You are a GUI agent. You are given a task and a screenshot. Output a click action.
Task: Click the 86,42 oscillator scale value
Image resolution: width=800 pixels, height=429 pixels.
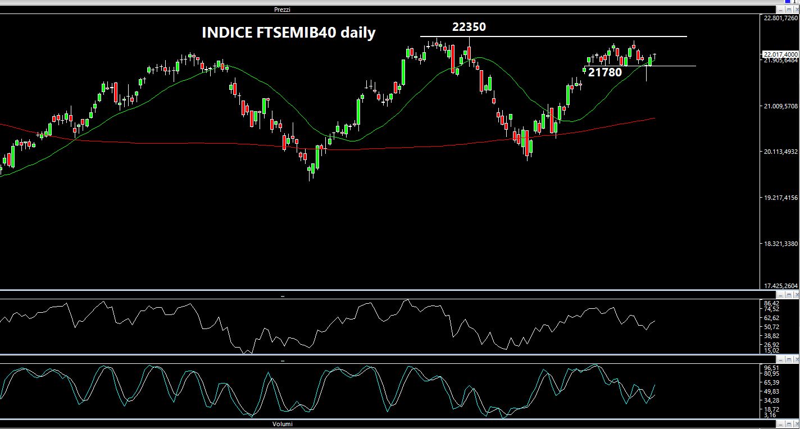coord(771,303)
